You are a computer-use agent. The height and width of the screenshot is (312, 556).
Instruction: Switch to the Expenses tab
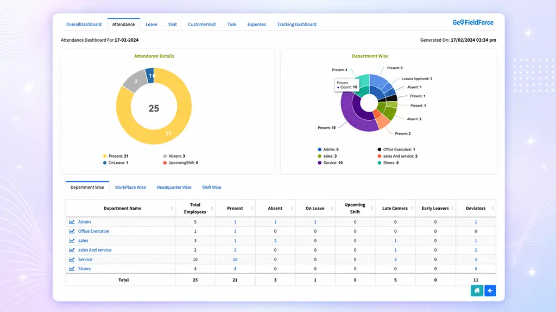coord(257,24)
